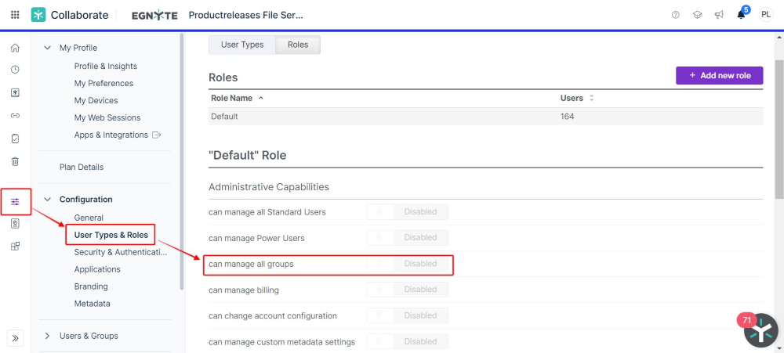784x353 pixels.
Task: Open the help question mark icon
Action: click(676, 15)
